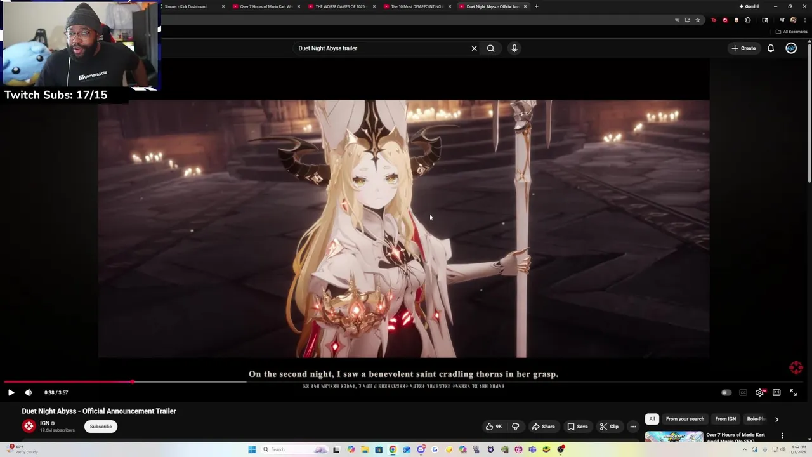Dislike the video with thumbs down

point(515,427)
